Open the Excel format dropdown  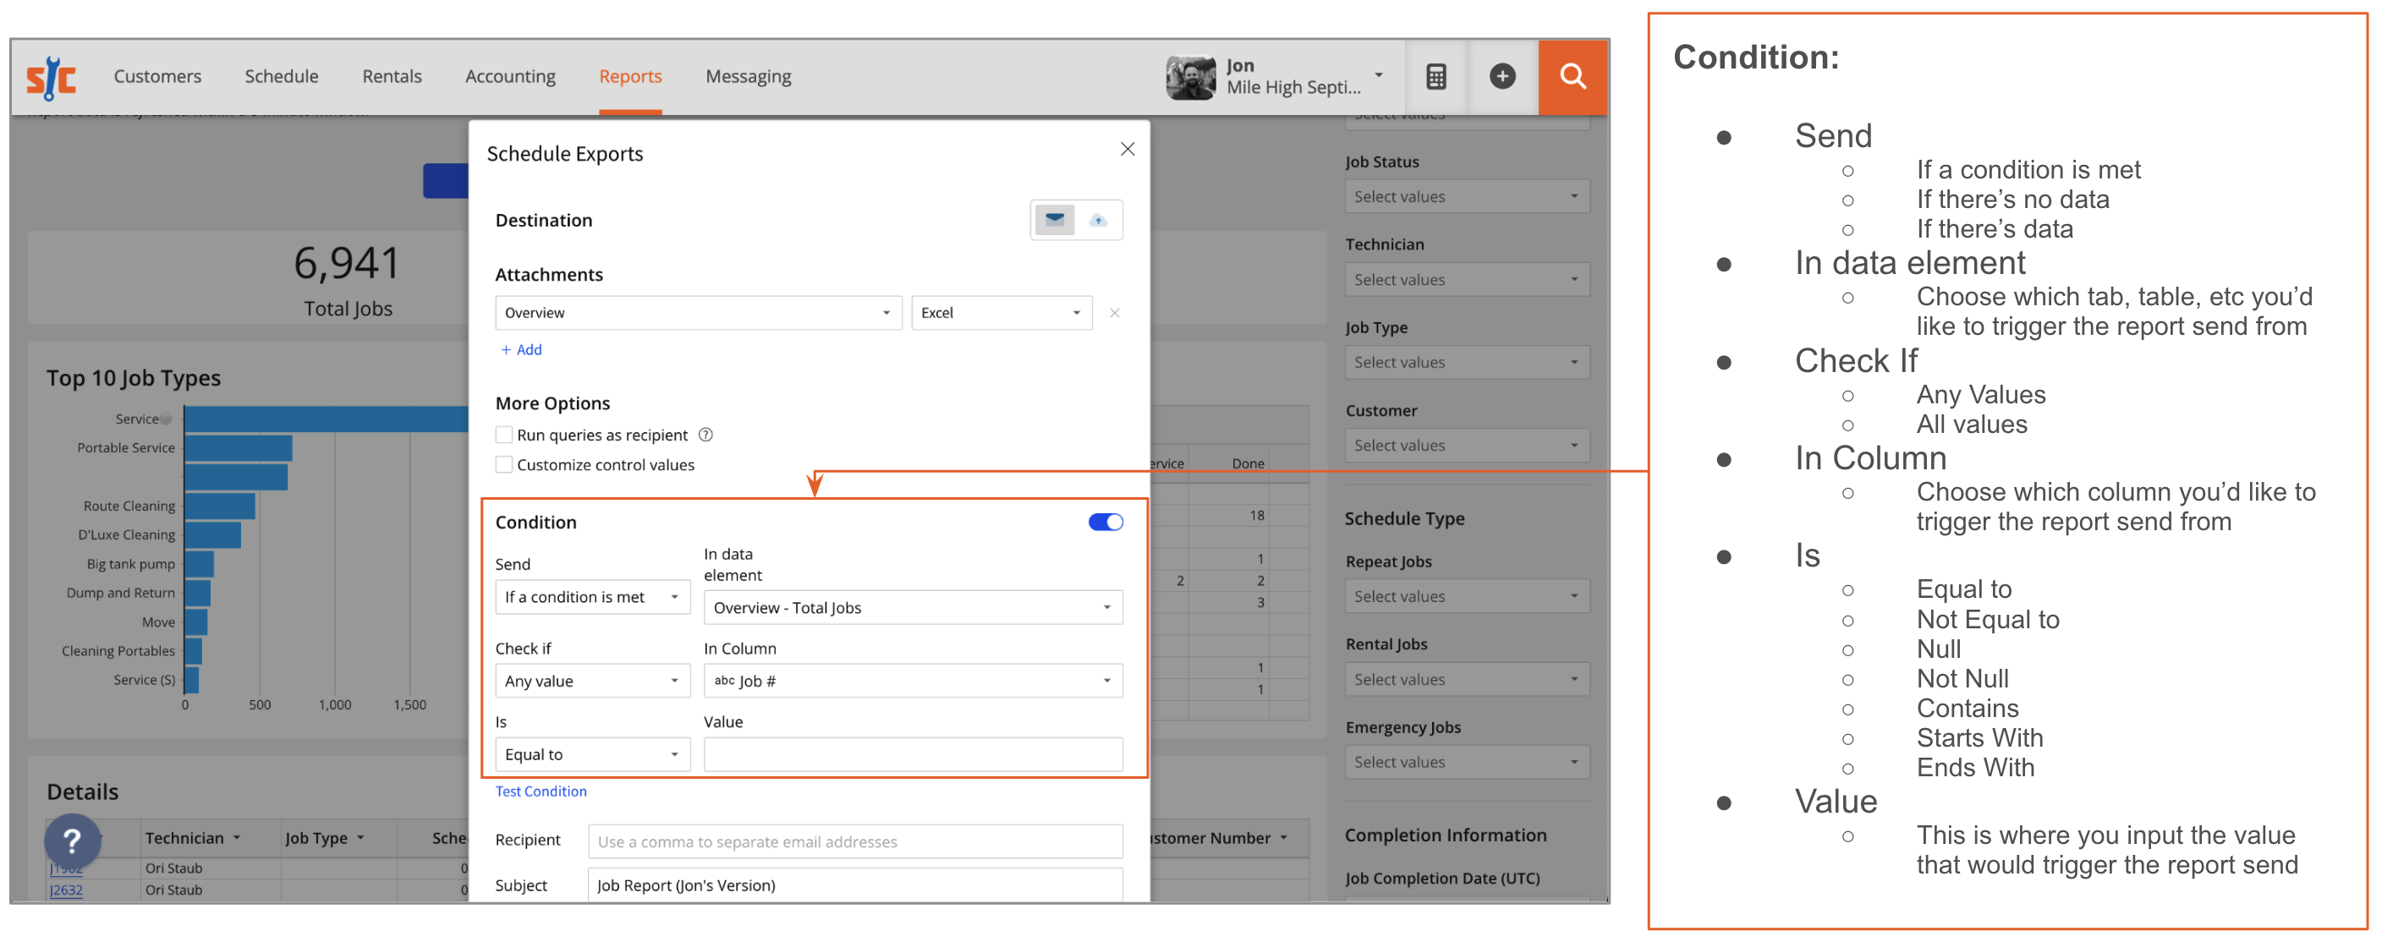[x=1002, y=314]
